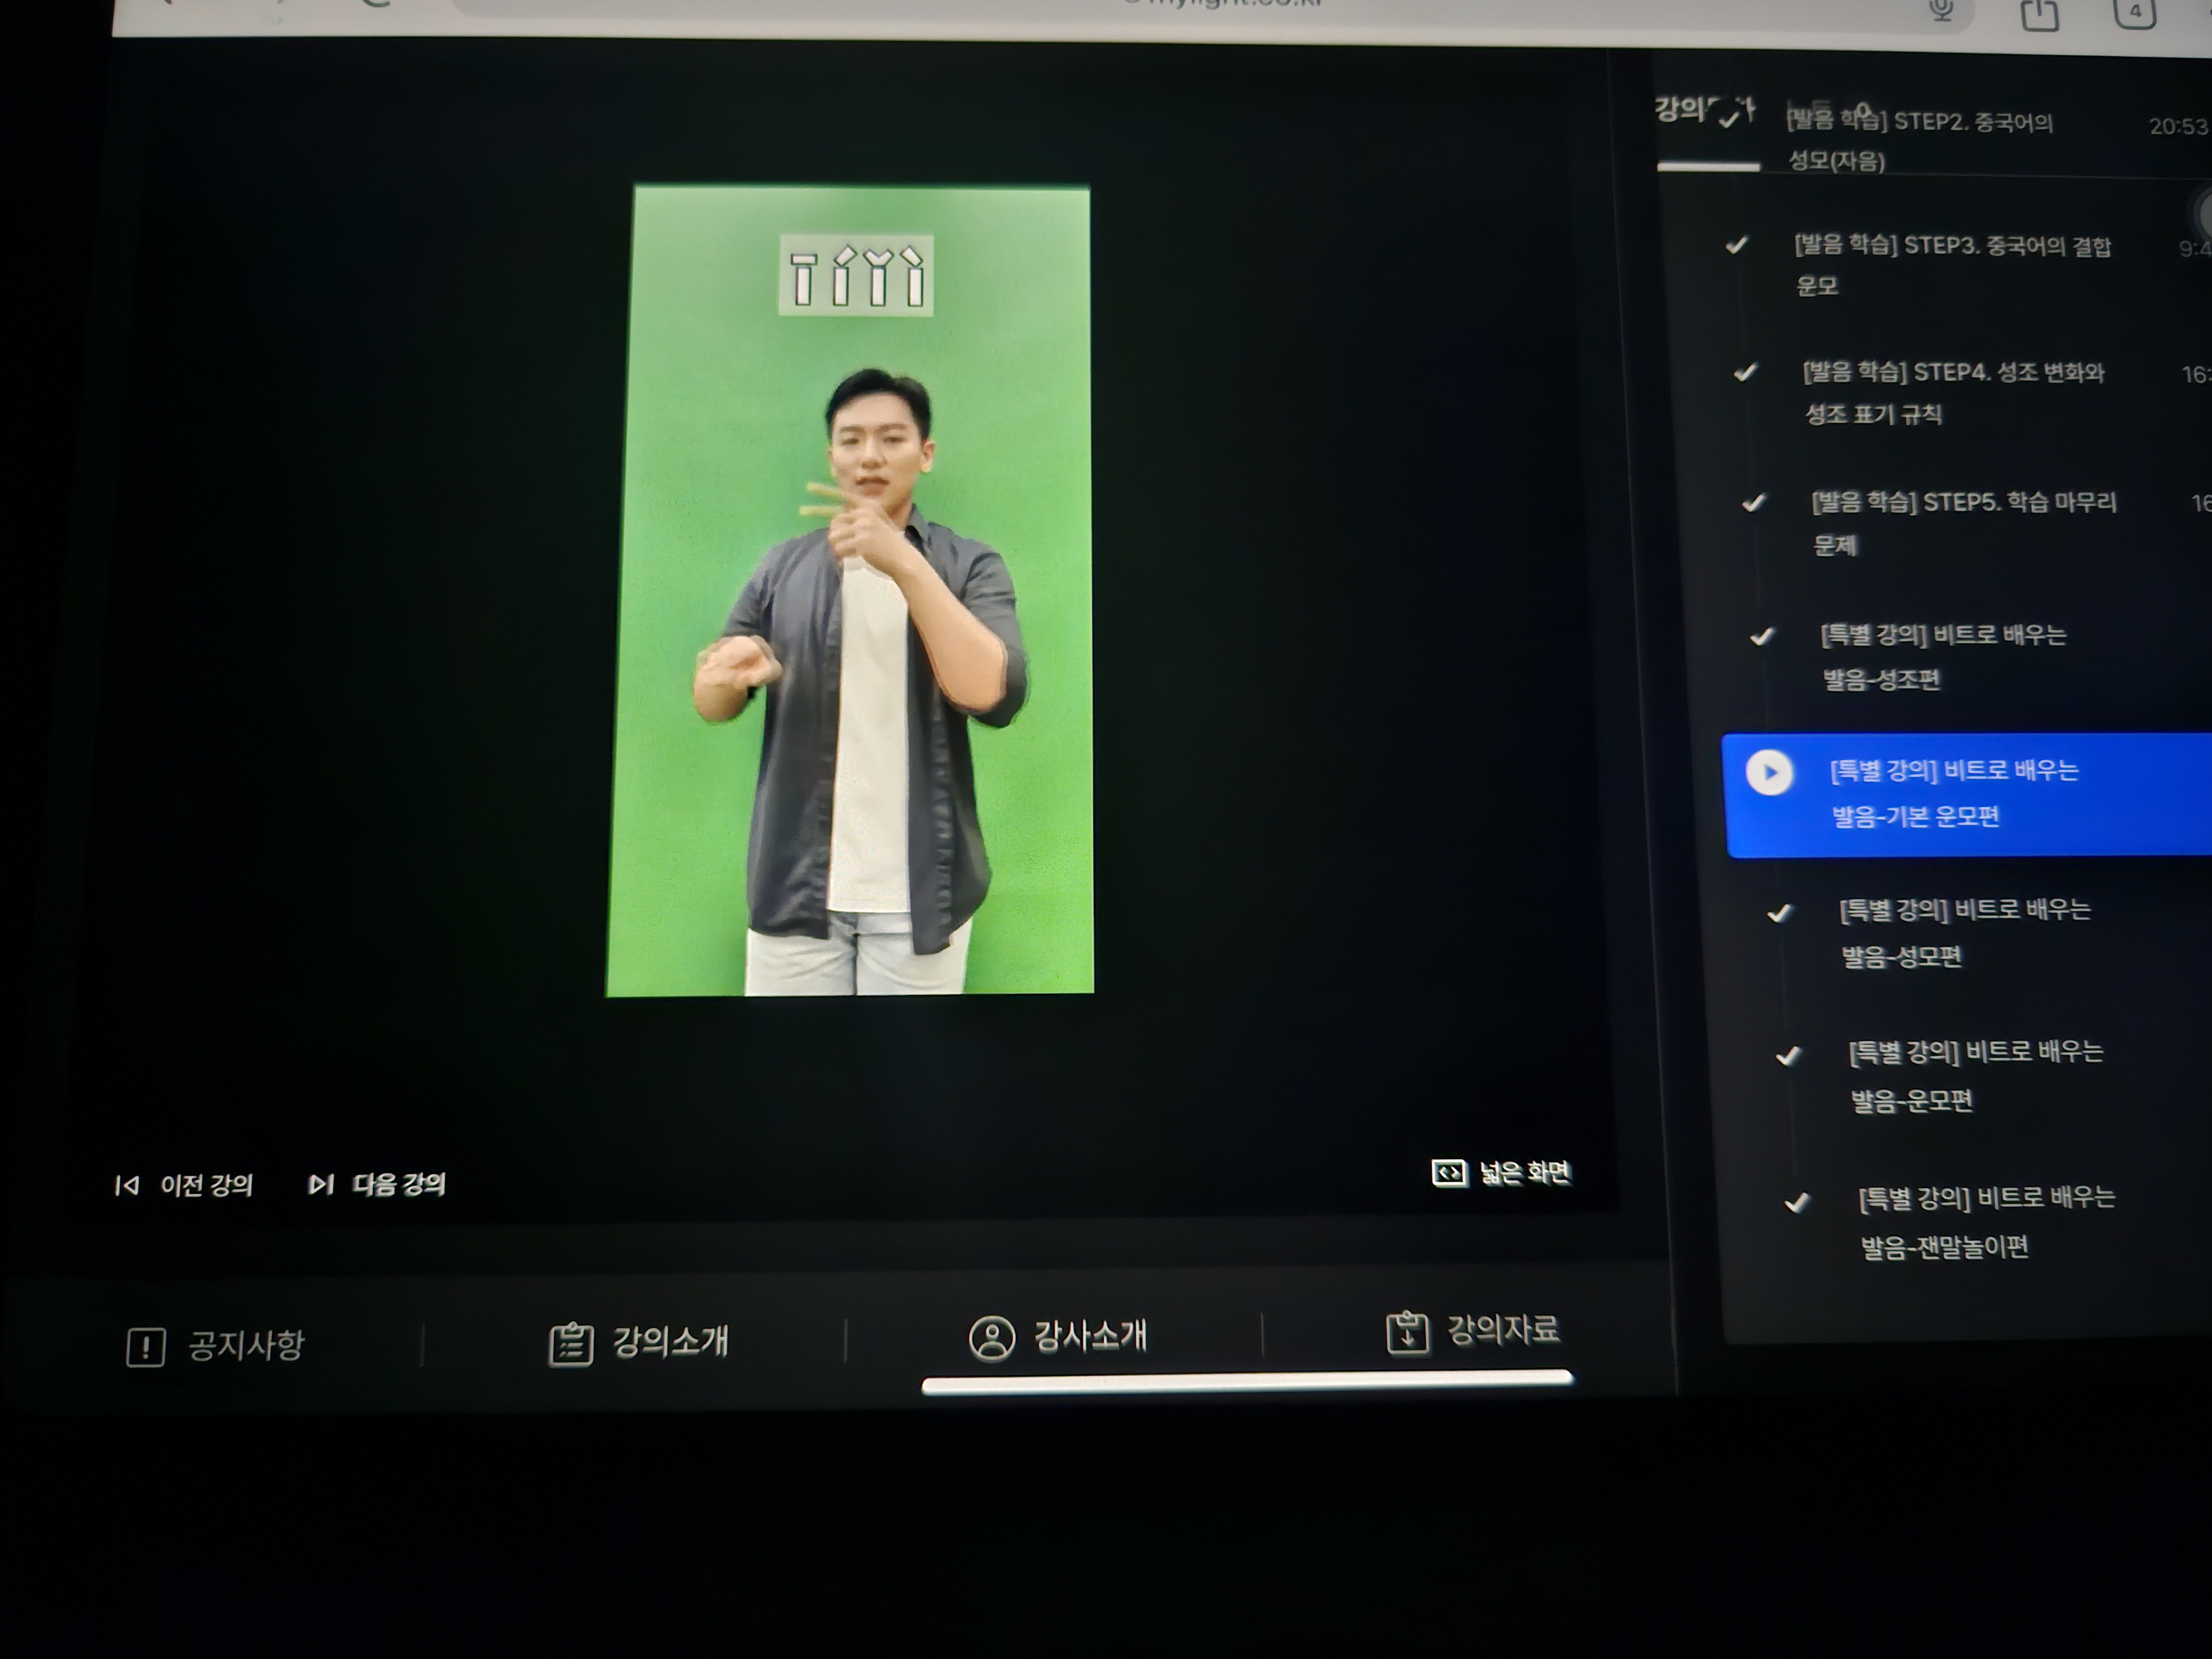Click the 강의자료 download icon

tap(1407, 1333)
